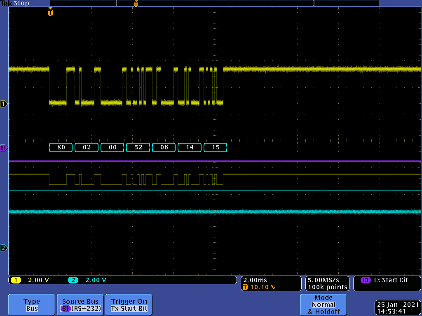Click the date and time display
Screen dimensions: 422x316
[x=398, y=308]
